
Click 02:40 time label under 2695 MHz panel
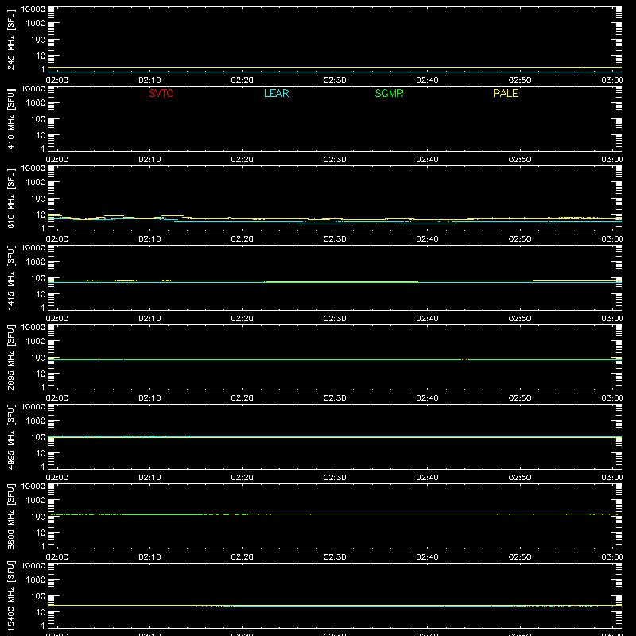point(427,398)
